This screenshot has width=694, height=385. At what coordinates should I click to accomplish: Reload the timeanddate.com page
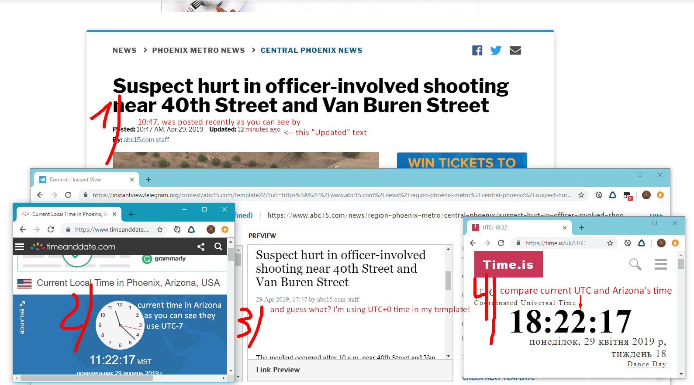point(51,229)
